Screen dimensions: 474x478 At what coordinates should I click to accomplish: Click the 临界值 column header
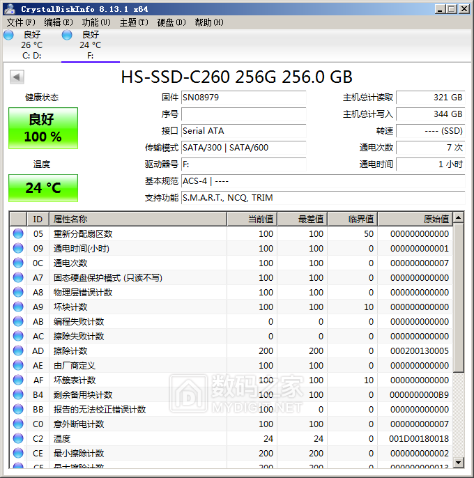tap(352, 219)
